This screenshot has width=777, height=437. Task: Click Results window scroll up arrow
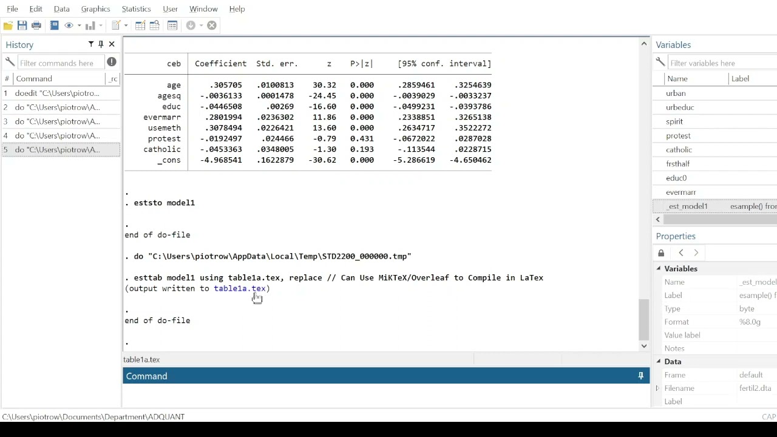(x=644, y=44)
